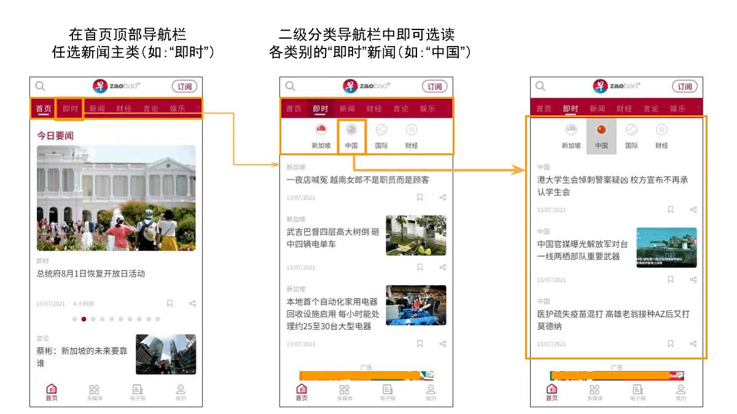Viewport: 737px width, 414px height.
Task: Select the 新加坡 category icon in the middle phone
Action: click(321, 136)
